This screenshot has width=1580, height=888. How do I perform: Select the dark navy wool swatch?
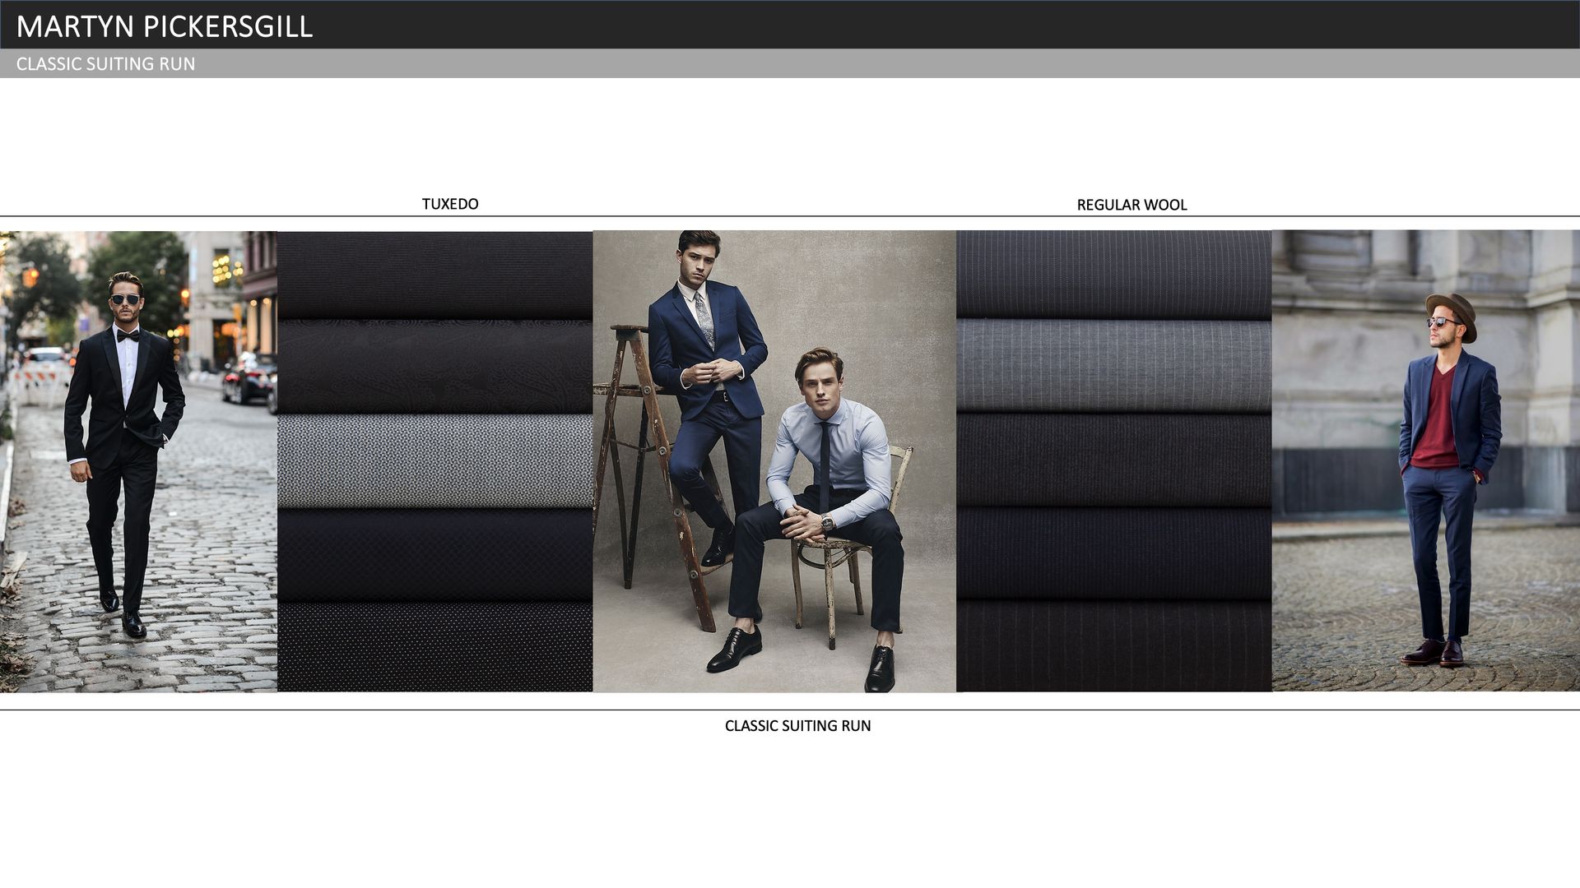pyautogui.click(x=1113, y=553)
